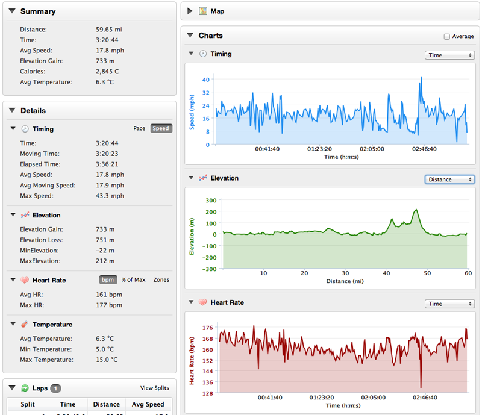Open the Timing chart Time dropdown
This screenshot has height=415, width=482.
[449, 55]
